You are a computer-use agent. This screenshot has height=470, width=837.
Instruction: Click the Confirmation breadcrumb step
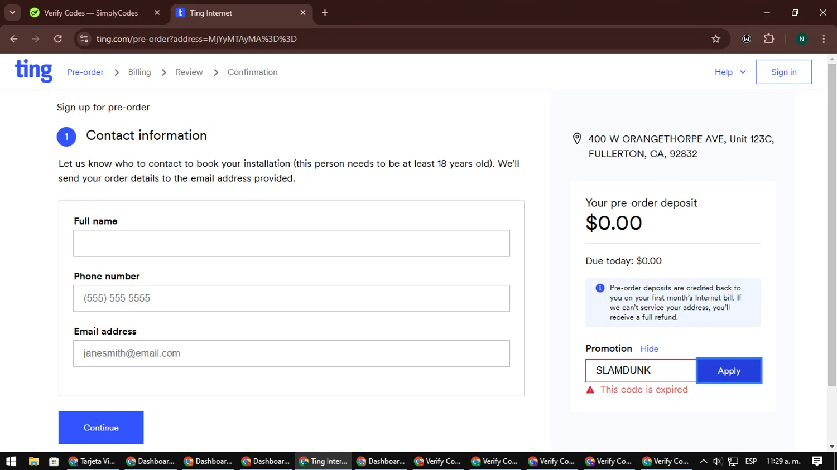252,72
